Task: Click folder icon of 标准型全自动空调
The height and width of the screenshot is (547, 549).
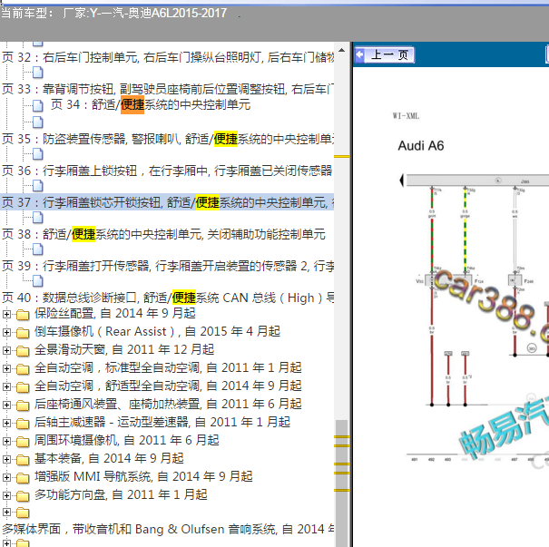Action: (23, 369)
